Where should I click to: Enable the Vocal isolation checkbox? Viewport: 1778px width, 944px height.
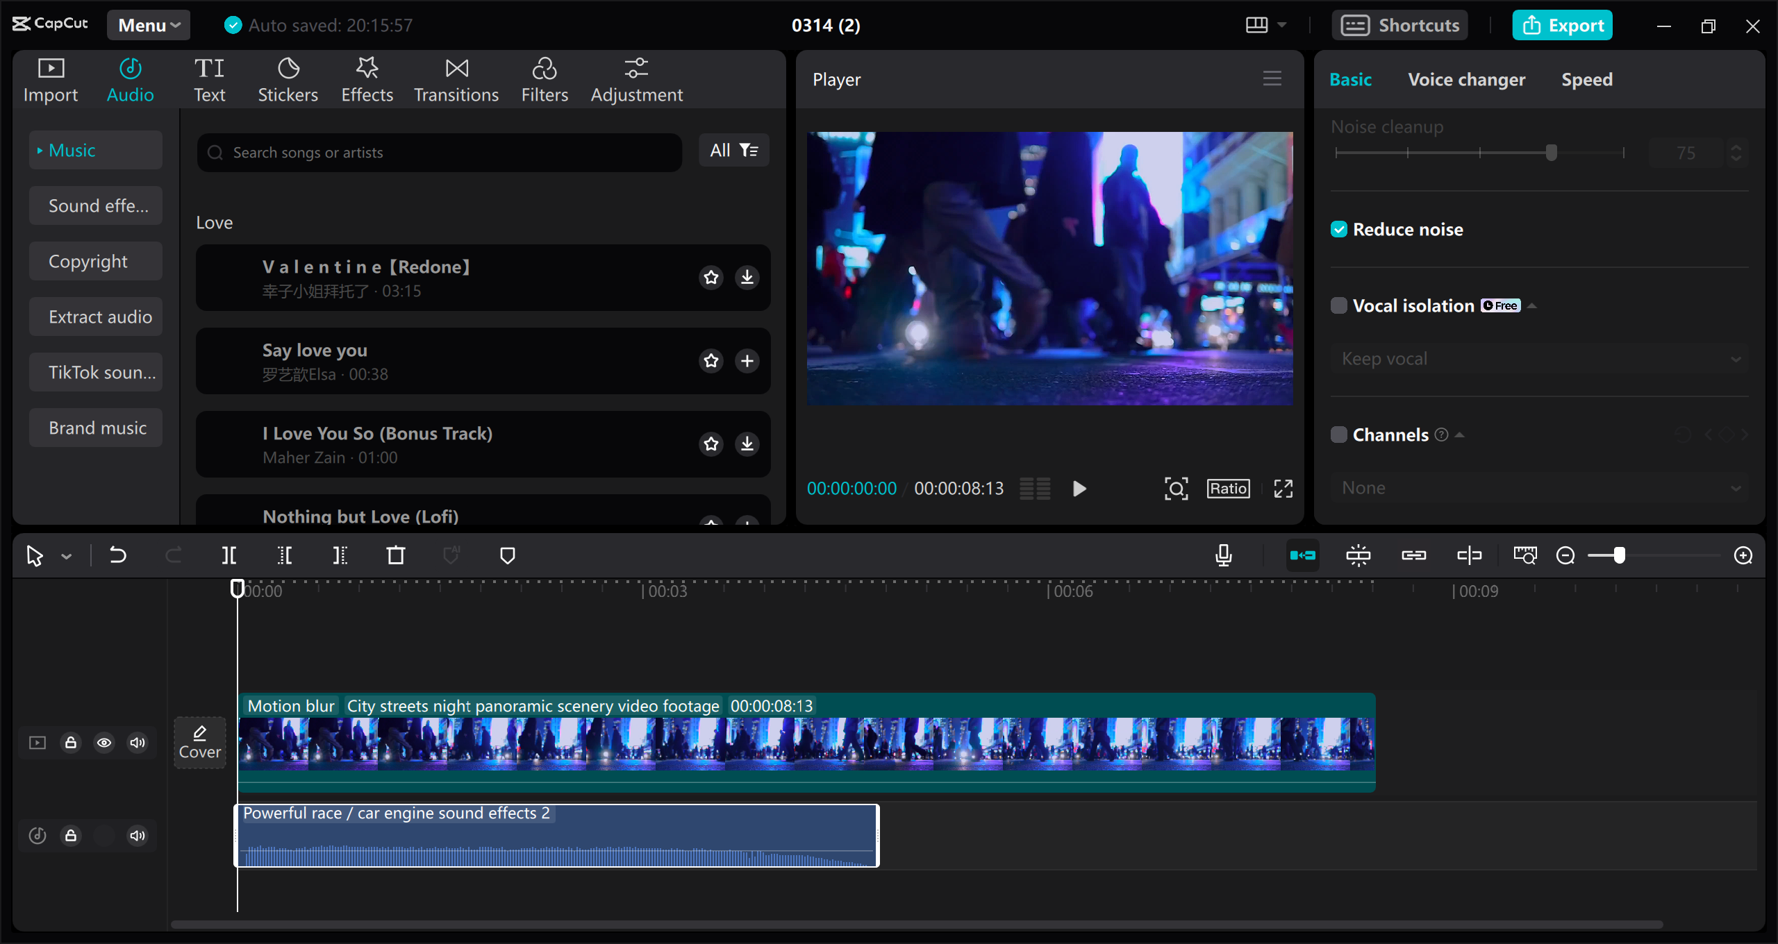(x=1339, y=306)
